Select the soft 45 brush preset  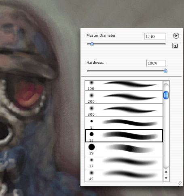click(x=124, y=175)
